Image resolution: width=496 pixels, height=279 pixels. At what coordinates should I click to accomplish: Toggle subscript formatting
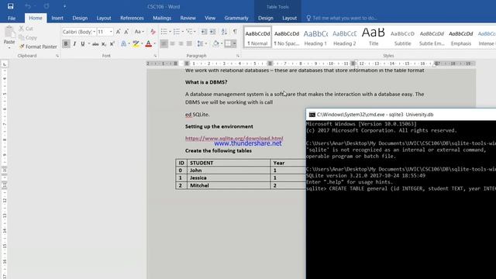tap(104, 43)
